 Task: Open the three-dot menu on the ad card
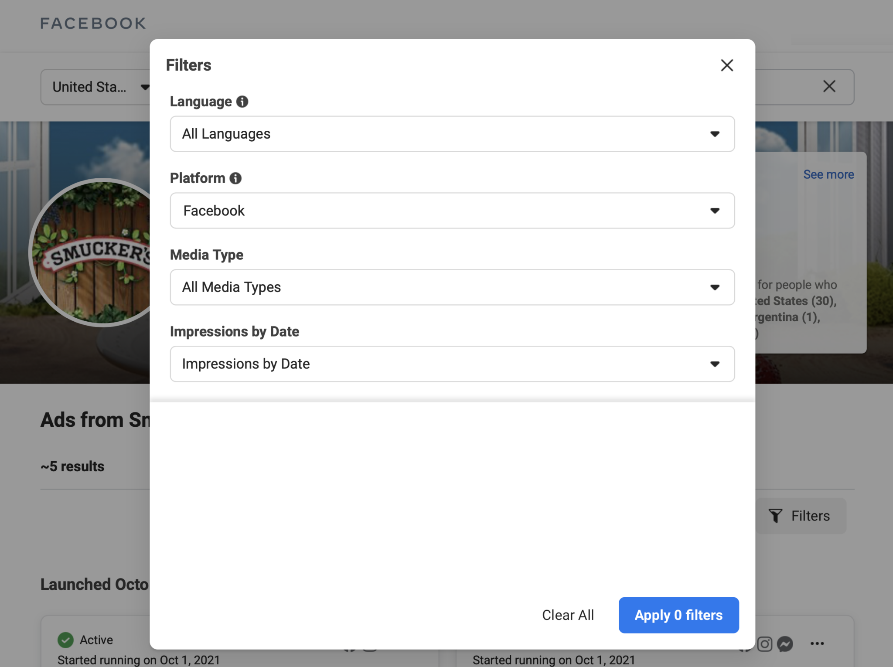[x=818, y=643]
